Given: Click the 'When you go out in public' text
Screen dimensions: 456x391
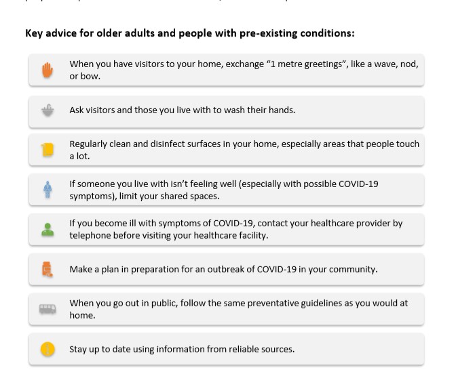Looking at the screenshot, I should pos(238,309).
